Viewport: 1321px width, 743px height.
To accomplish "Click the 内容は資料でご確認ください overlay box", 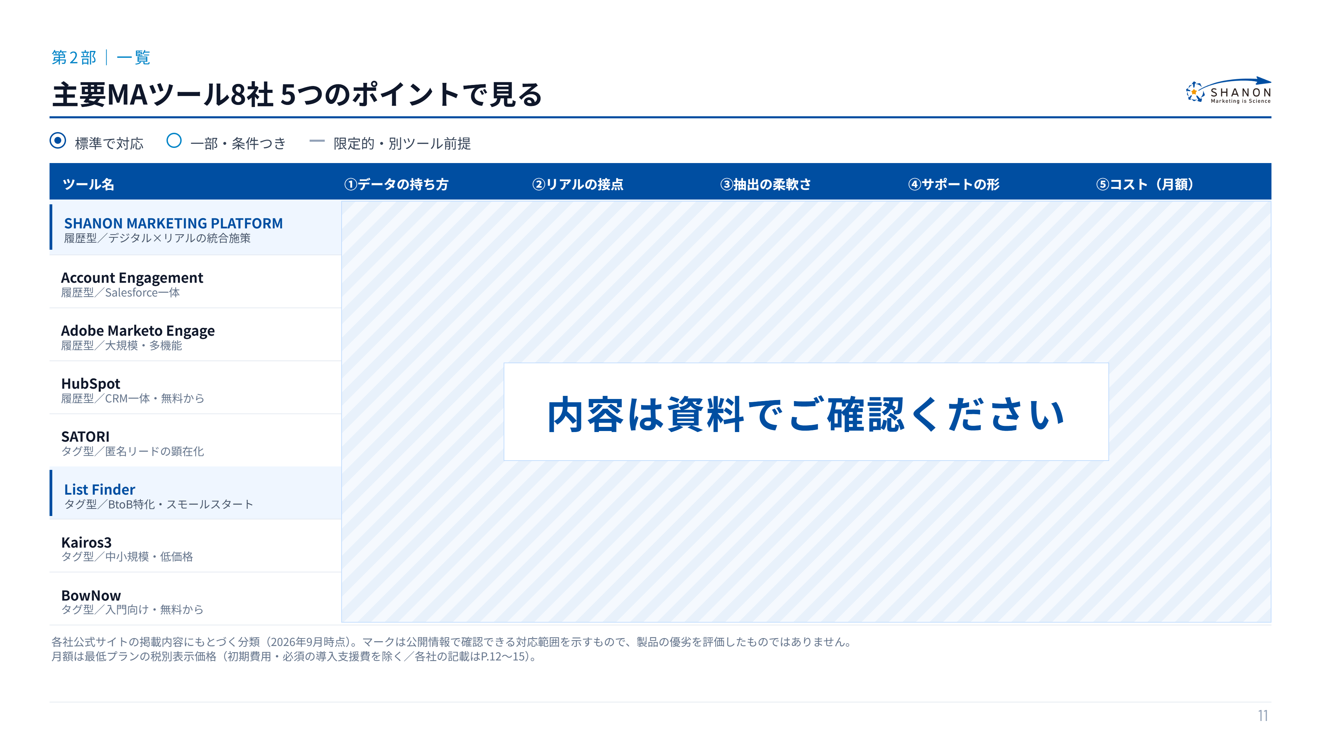I will click(x=806, y=412).
